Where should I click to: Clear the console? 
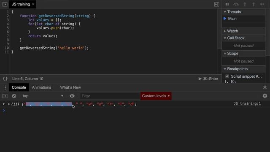14,96
